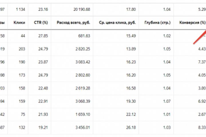Click the average click price 22.12
This screenshot has width=206, height=137.
coord(131,114)
